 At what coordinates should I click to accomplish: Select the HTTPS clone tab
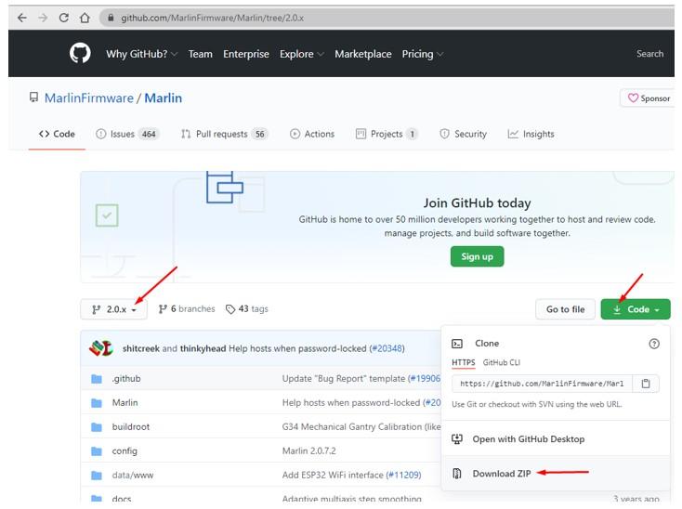point(464,362)
